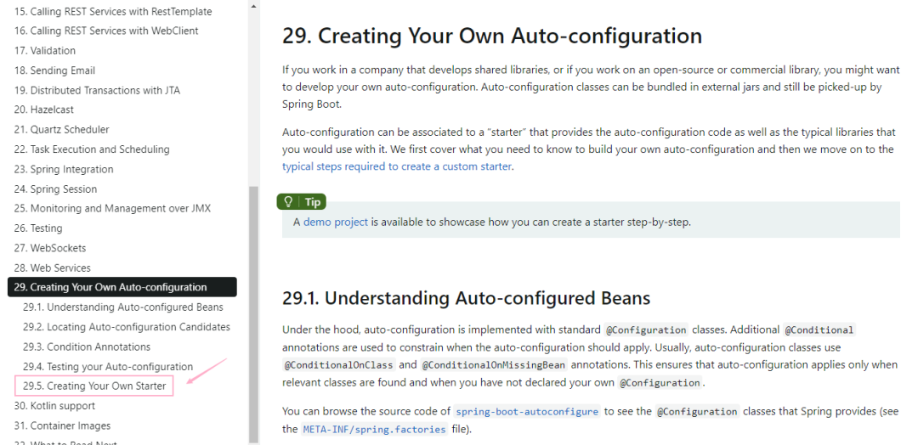Click the lightbulb Tip icon

[x=288, y=202]
